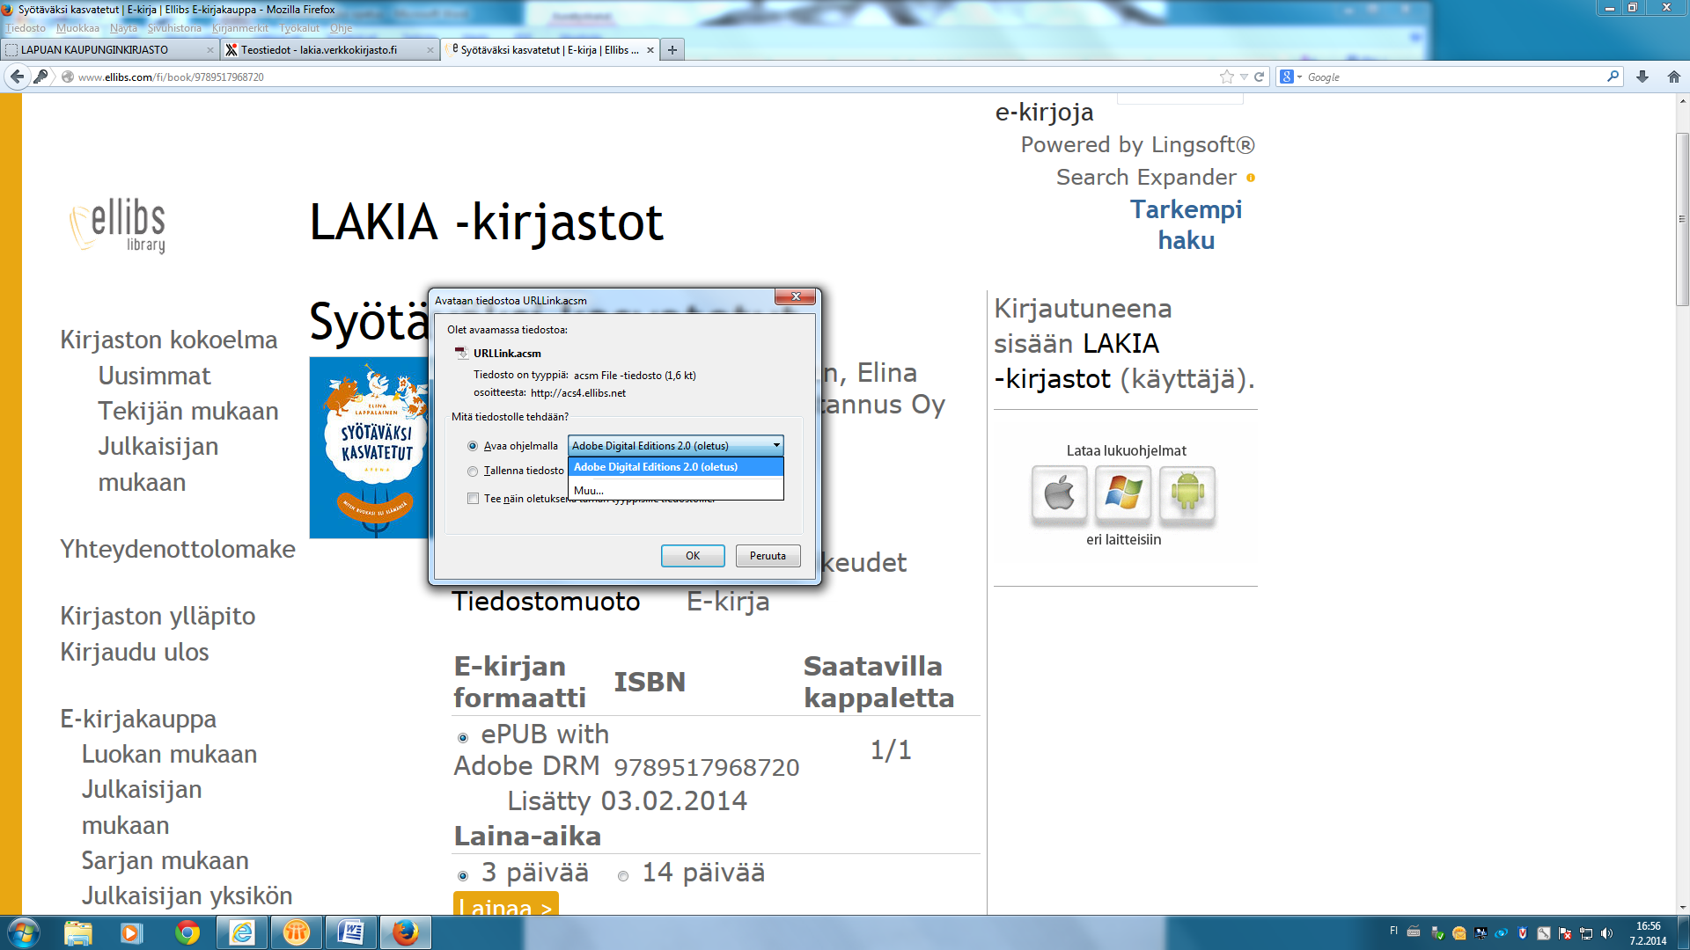Download the Apple reading app
1690x950 pixels.
pyautogui.click(x=1060, y=493)
